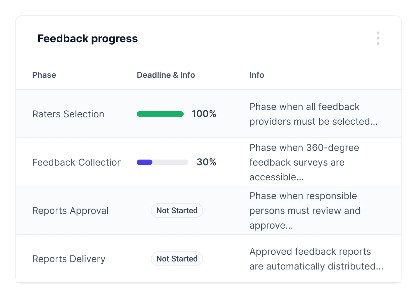The height and width of the screenshot is (299, 417).
Task: Click Not Started badge for Reports Approval
Action: coord(177,211)
